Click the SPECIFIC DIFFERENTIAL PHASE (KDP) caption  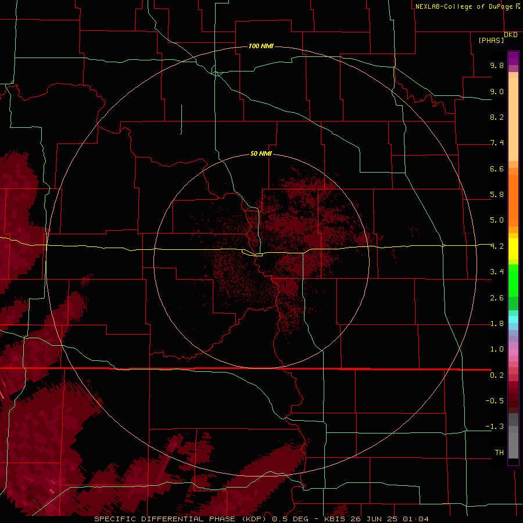pyautogui.click(x=181, y=519)
